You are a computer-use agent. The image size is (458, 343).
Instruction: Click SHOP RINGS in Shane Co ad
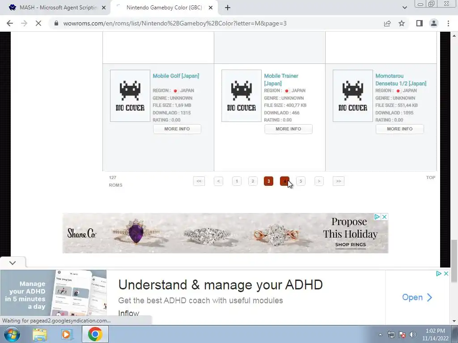pos(351,244)
